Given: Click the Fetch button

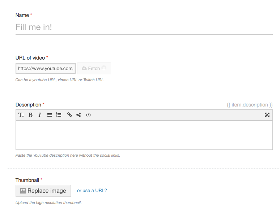Looking at the screenshot, I should pos(94,68).
